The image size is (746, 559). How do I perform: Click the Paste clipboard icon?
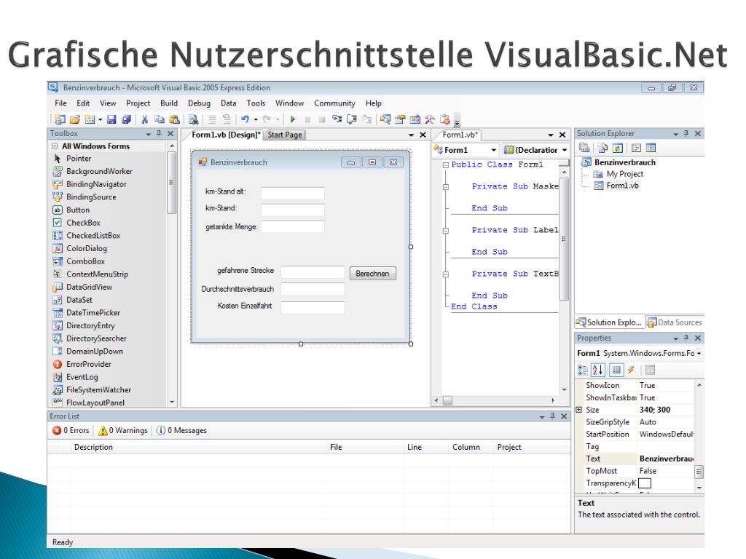[175, 119]
